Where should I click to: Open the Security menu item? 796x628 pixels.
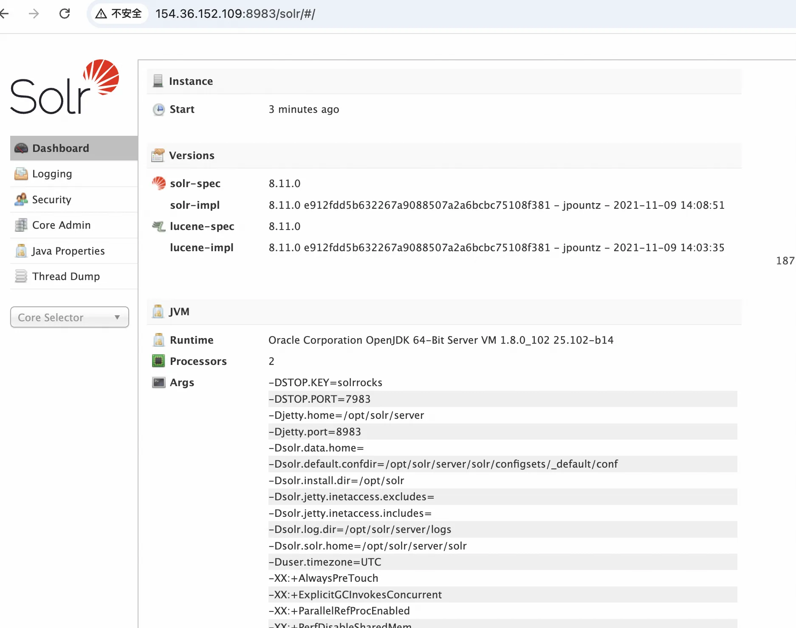click(x=52, y=199)
